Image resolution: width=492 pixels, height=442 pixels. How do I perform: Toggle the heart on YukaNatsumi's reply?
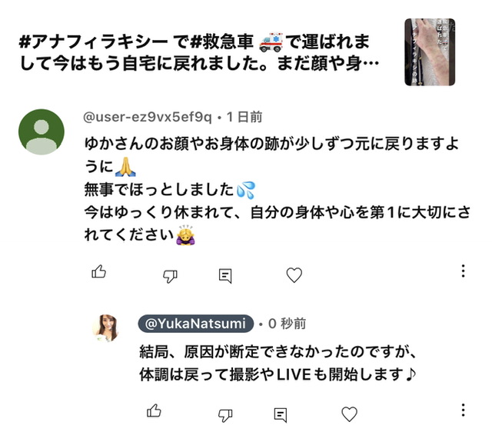tap(349, 414)
